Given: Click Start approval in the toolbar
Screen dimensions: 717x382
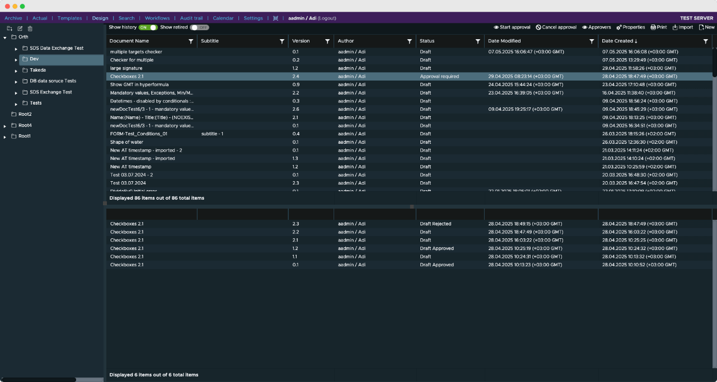Looking at the screenshot, I should pyautogui.click(x=512, y=27).
